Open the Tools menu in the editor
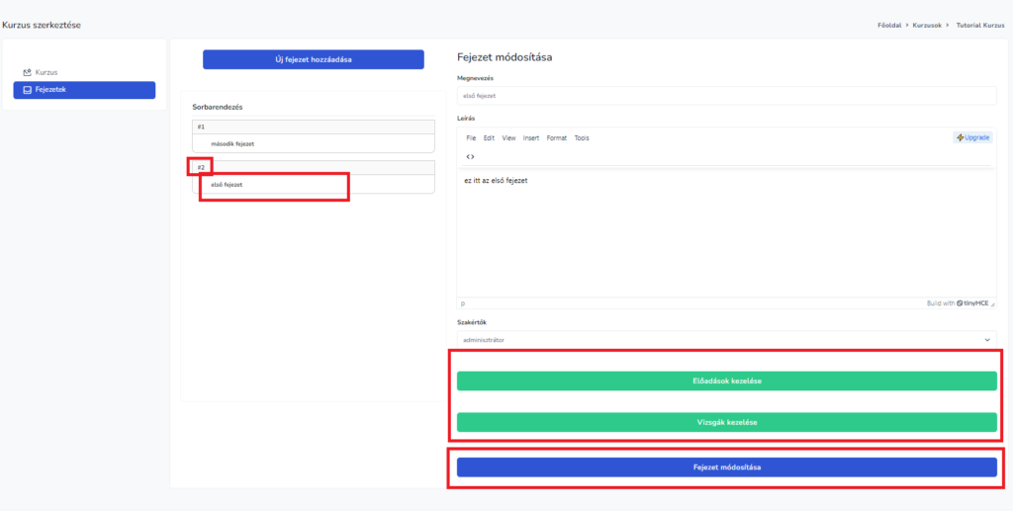This screenshot has height=511, width=1013. (x=582, y=138)
